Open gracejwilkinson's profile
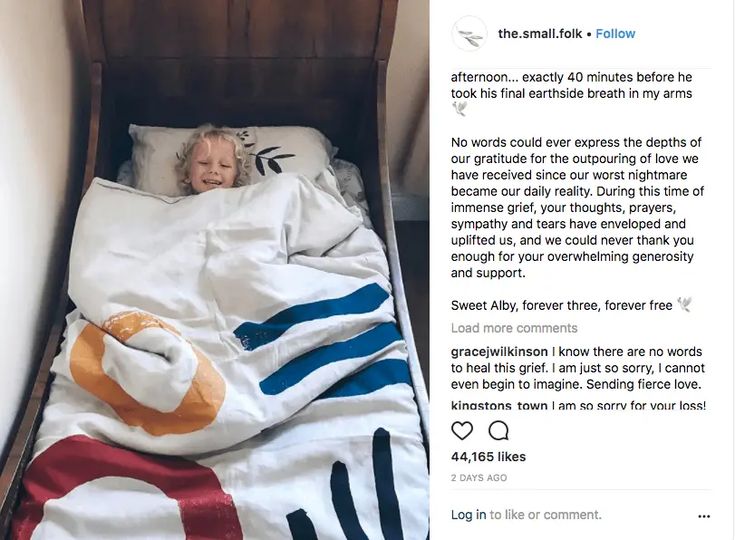This screenshot has height=540, width=735. point(499,352)
